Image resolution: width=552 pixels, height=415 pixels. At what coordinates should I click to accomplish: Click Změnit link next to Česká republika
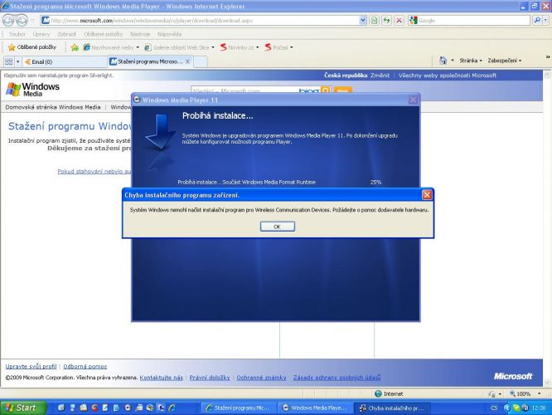pos(380,75)
